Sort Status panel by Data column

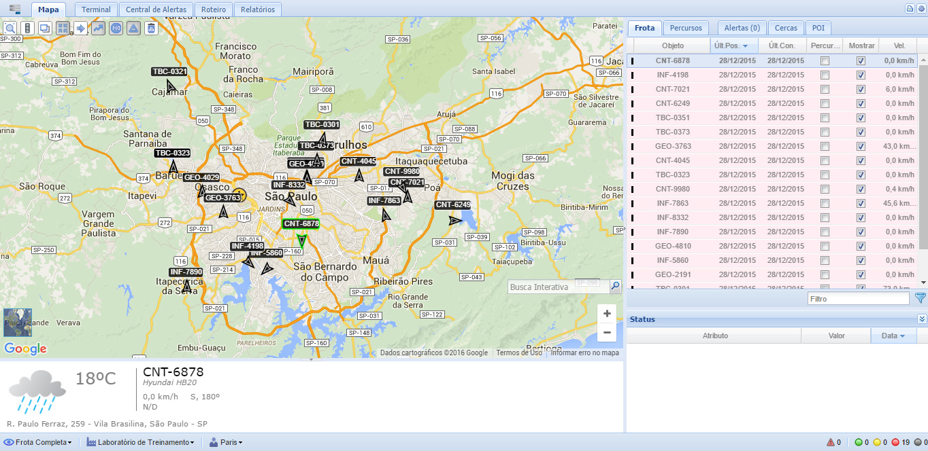tap(893, 336)
